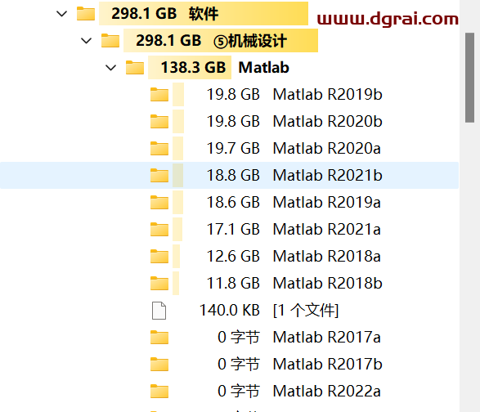The width and height of the screenshot is (480, 412).
Task: Click the vertical scrollbar thumb
Action: 469,78
